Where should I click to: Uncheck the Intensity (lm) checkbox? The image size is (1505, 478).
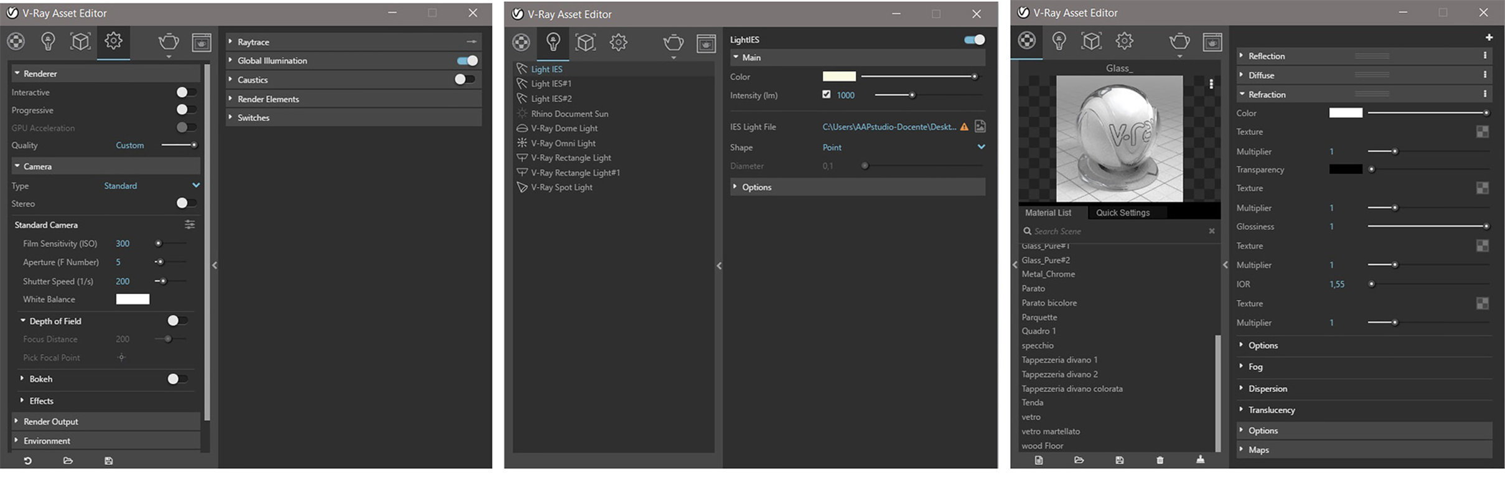pyautogui.click(x=826, y=95)
